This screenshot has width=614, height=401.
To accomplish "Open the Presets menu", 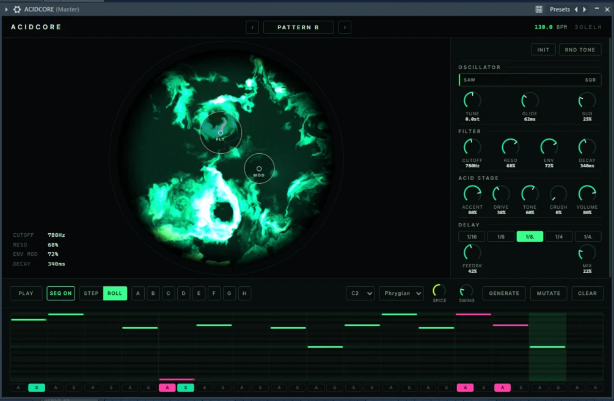I will (x=560, y=9).
